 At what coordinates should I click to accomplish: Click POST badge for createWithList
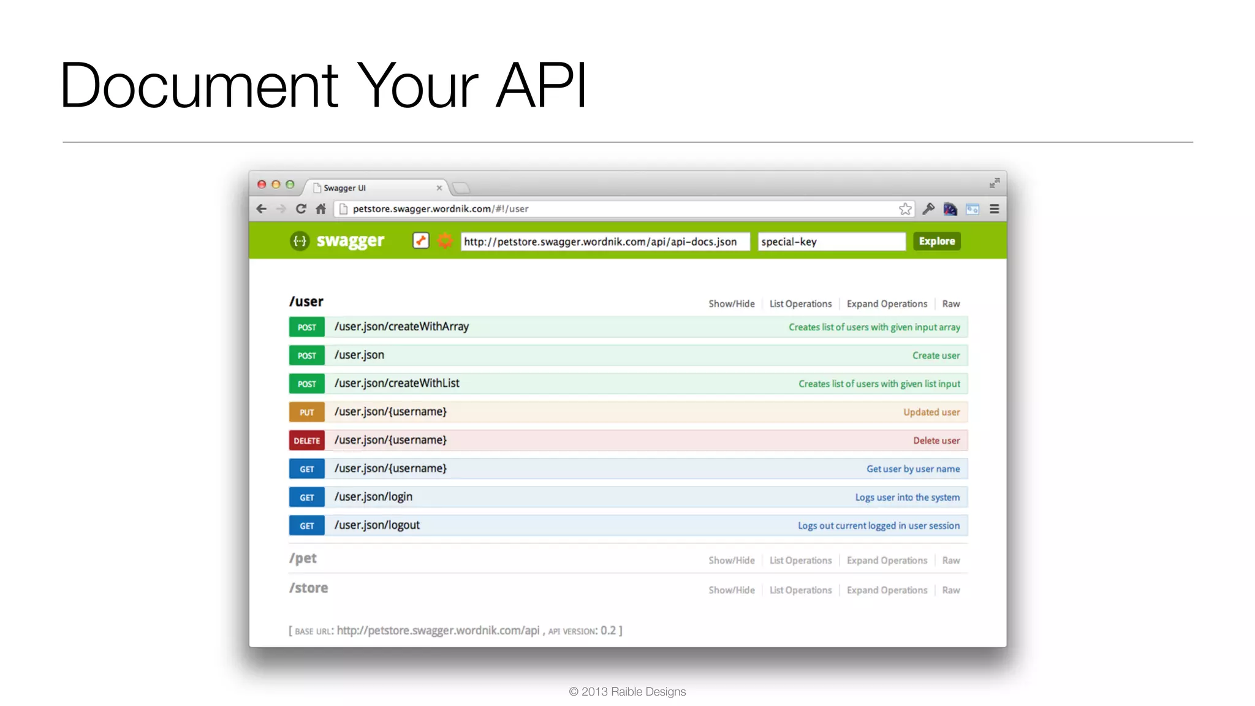(306, 384)
